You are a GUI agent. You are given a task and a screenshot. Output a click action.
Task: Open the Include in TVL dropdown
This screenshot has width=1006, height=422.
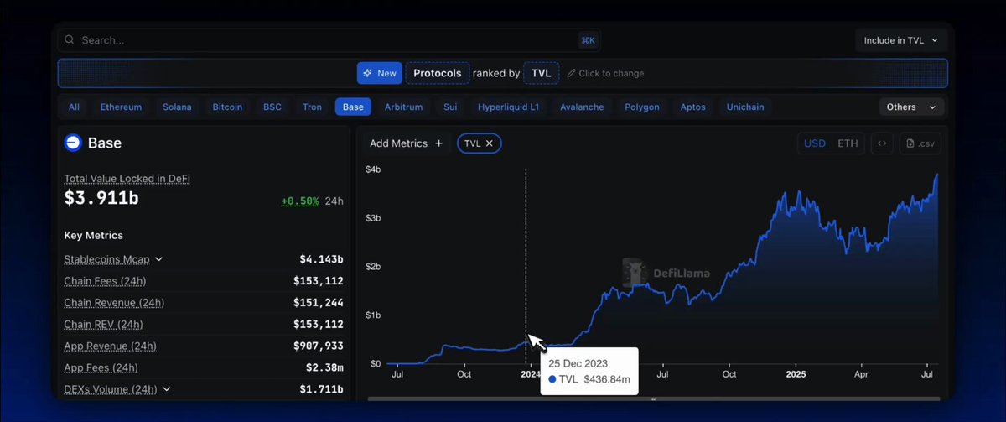[901, 40]
